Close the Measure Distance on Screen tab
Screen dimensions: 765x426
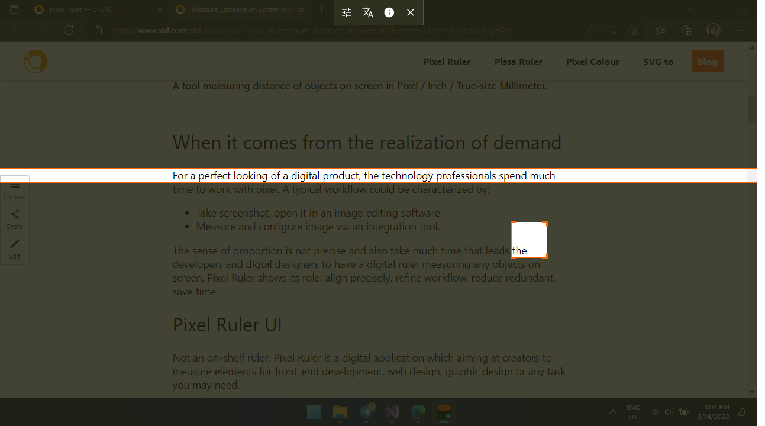[301, 9]
